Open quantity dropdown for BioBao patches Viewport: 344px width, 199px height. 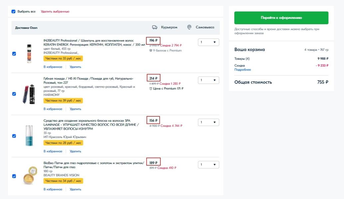(209, 165)
